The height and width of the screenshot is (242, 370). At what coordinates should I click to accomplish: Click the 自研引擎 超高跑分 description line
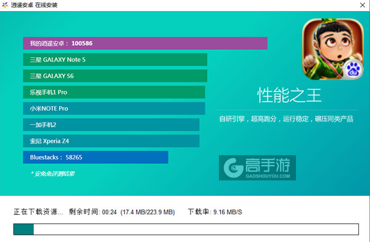pos(286,119)
